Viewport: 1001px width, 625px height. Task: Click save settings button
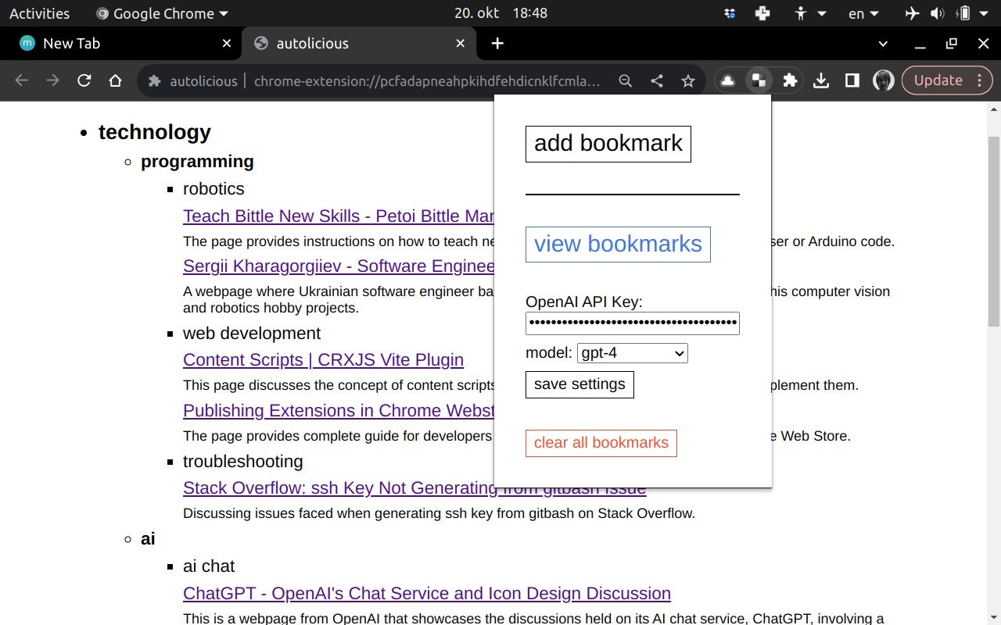tap(579, 384)
